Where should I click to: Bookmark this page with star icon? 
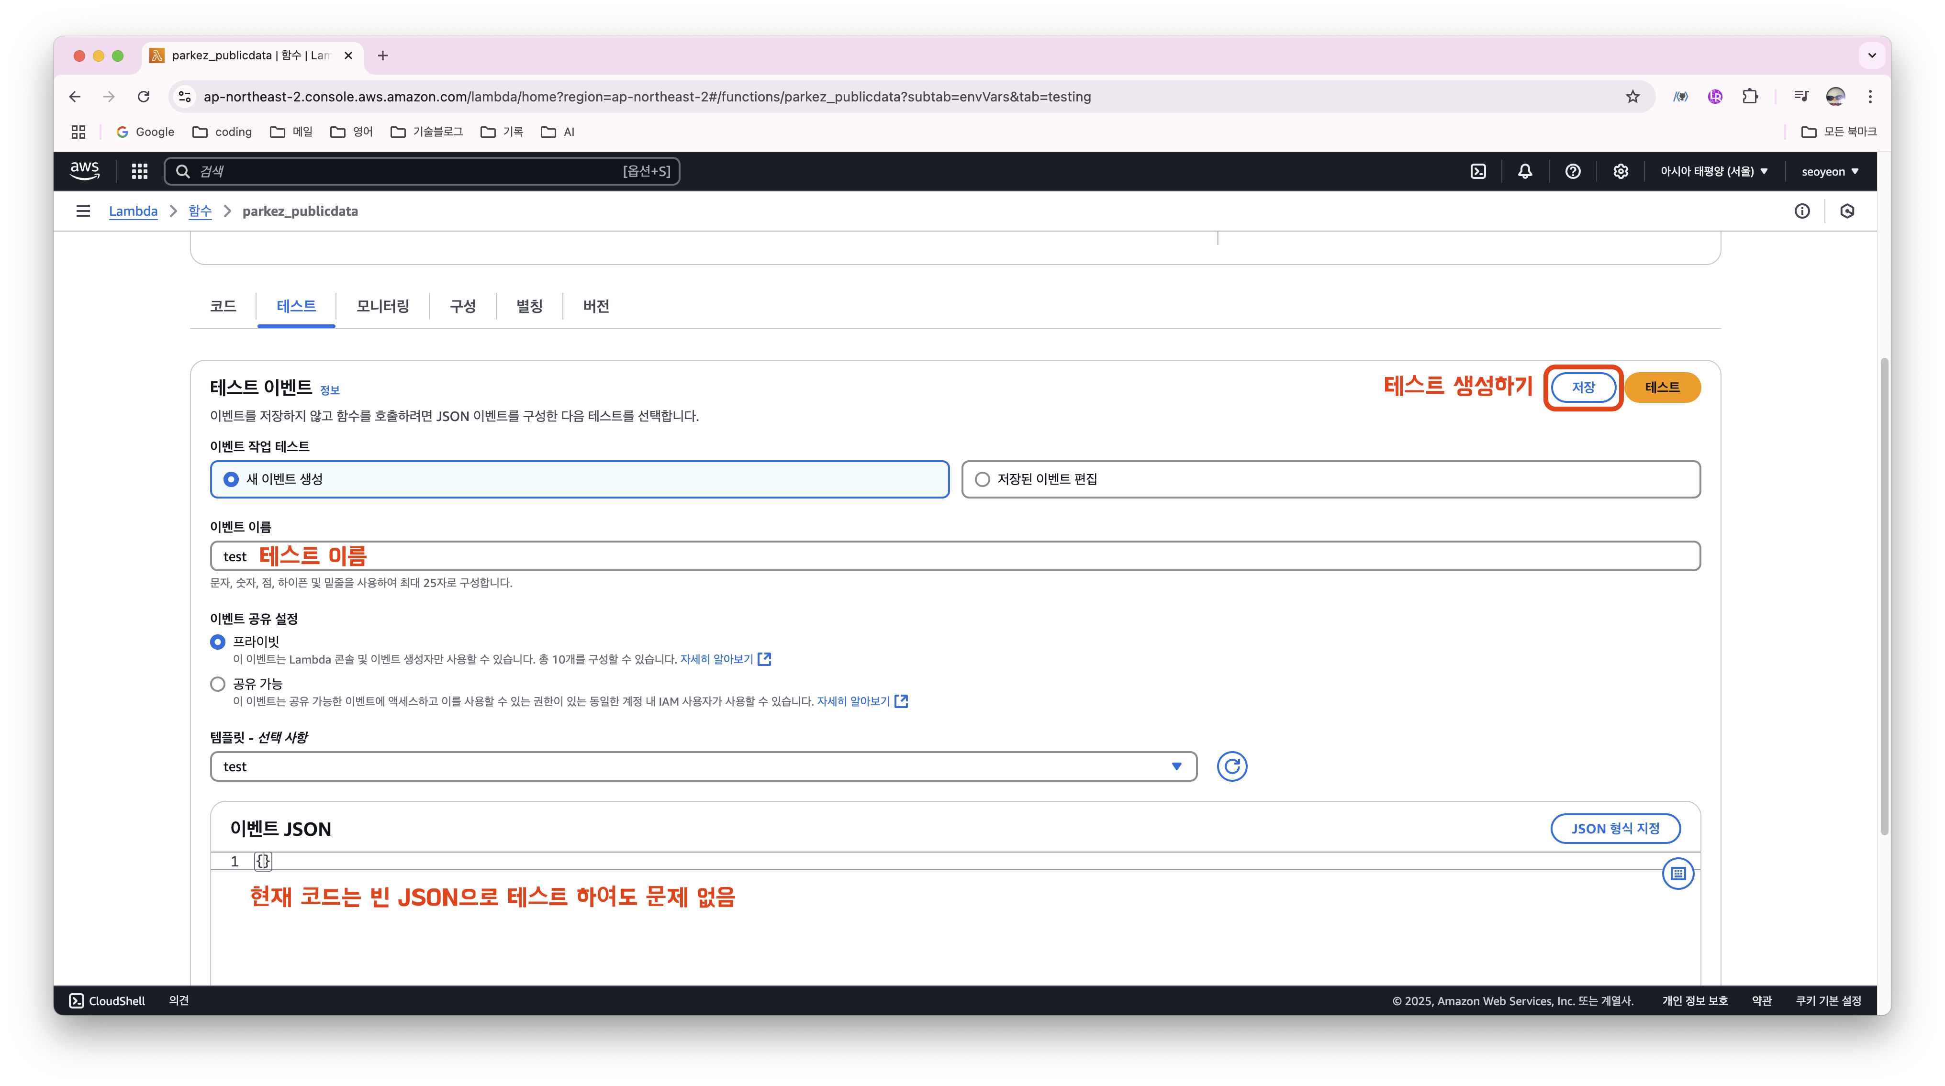1632,97
